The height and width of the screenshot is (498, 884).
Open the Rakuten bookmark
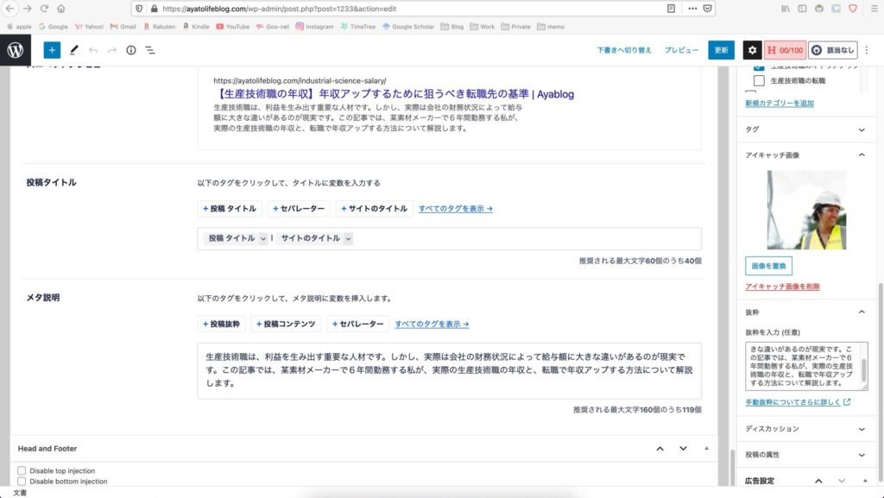coord(159,27)
